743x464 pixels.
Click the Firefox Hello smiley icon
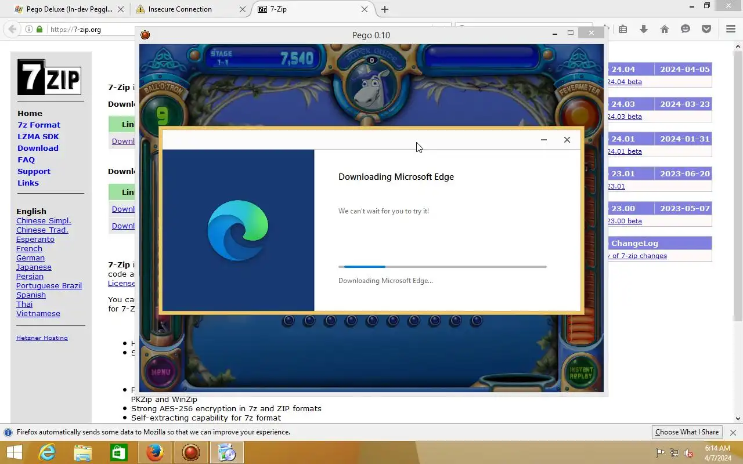tap(686, 29)
